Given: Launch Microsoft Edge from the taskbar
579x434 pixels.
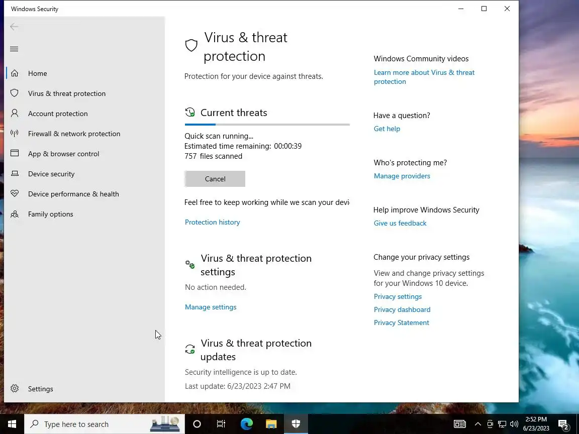Looking at the screenshot, I should tap(247, 424).
